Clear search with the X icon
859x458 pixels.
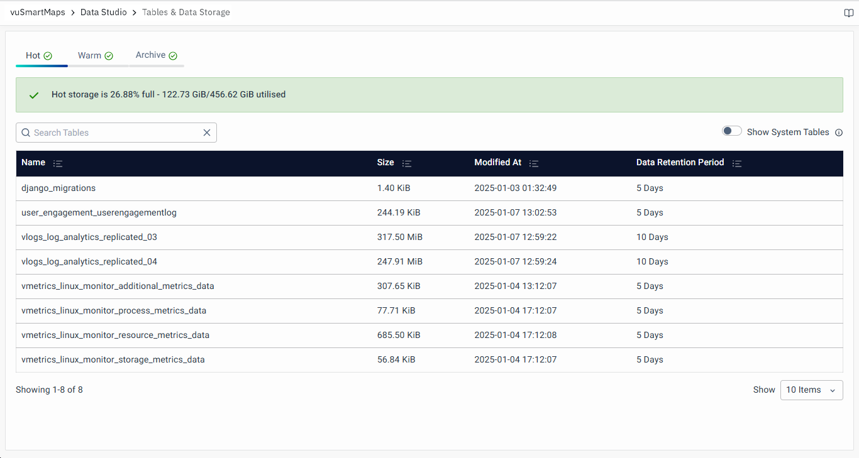pyautogui.click(x=207, y=133)
